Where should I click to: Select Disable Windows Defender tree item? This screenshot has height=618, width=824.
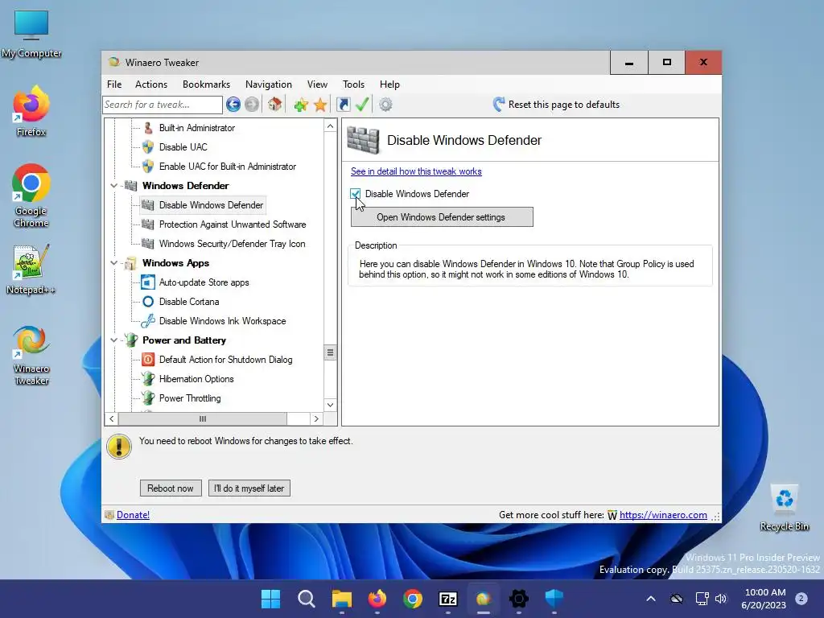click(x=211, y=205)
